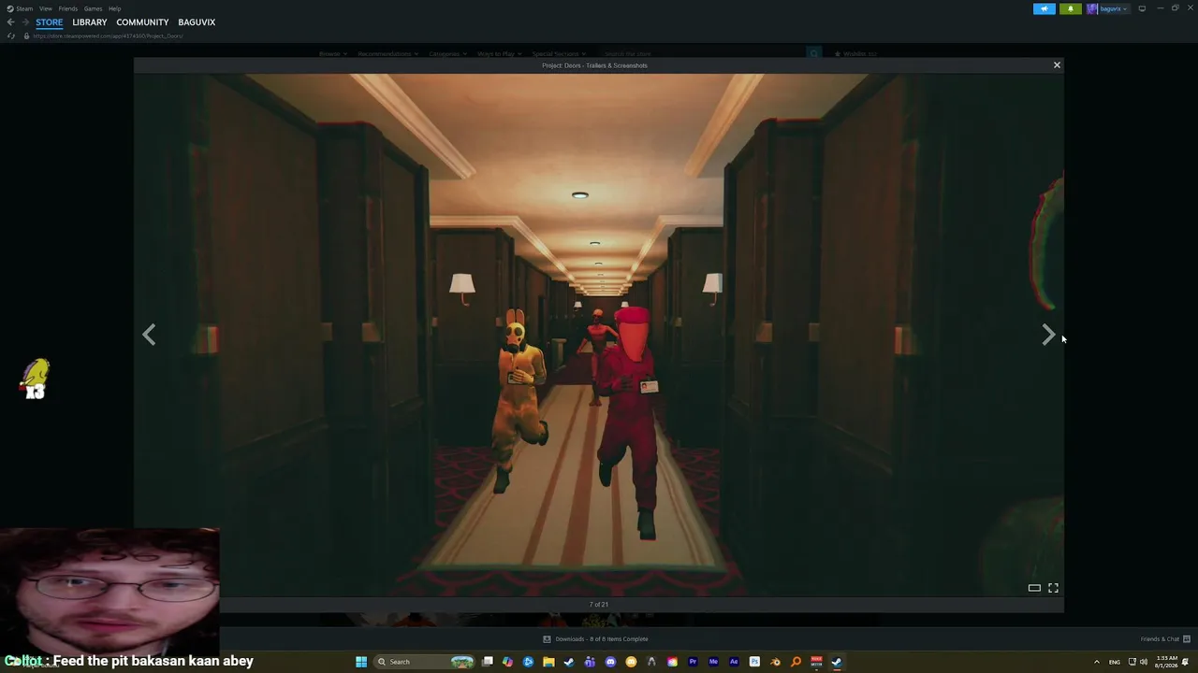Open the volume control in system tray
Screen dimensions: 1198x673
pyautogui.click(x=1144, y=662)
